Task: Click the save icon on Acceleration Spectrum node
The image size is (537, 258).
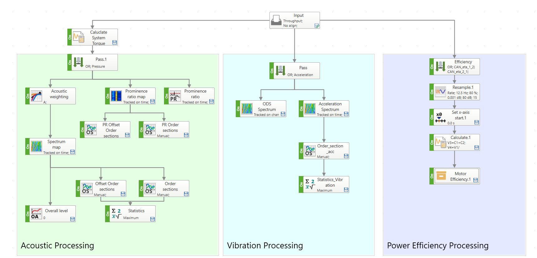Action: point(346,114)
